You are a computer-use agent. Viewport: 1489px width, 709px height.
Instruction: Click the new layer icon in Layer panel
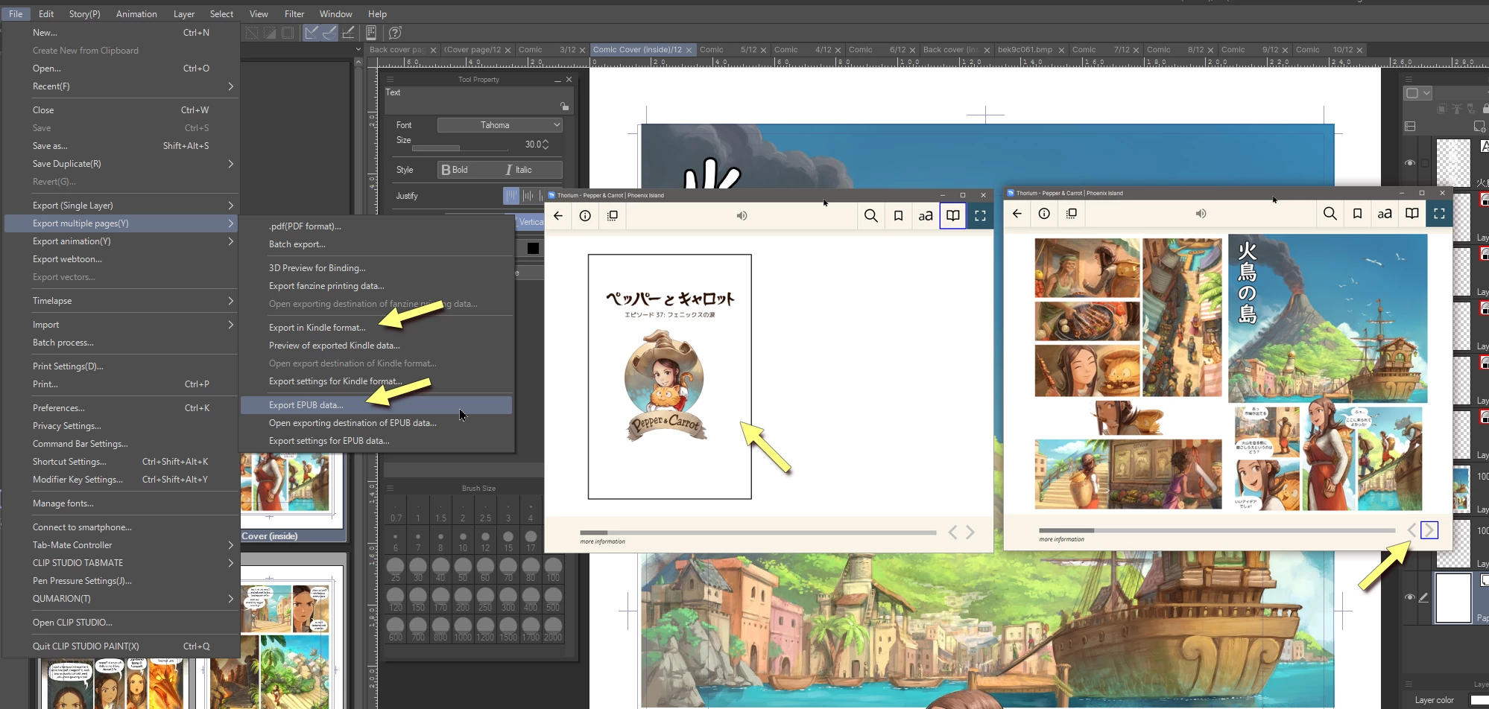(x=1480, y=127)
